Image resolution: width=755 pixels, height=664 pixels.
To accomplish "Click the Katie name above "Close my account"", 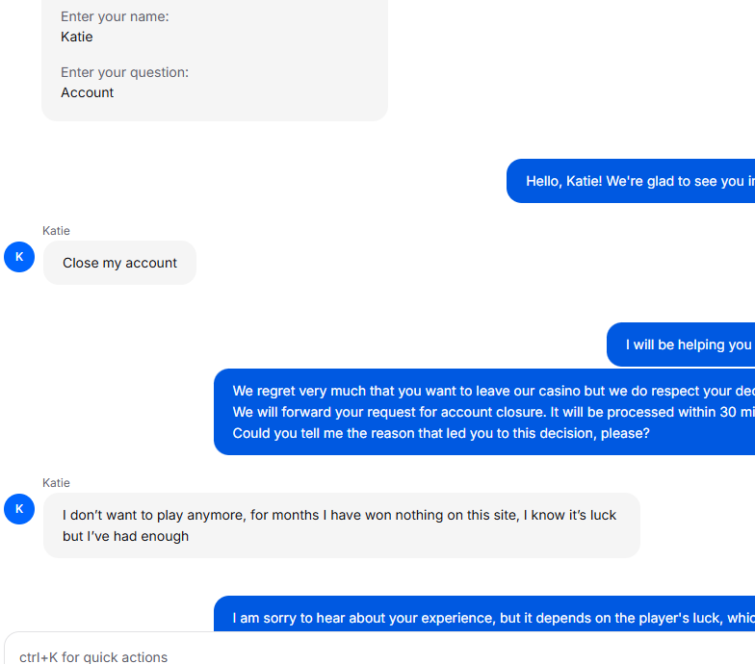I will (x=56, y=231).
